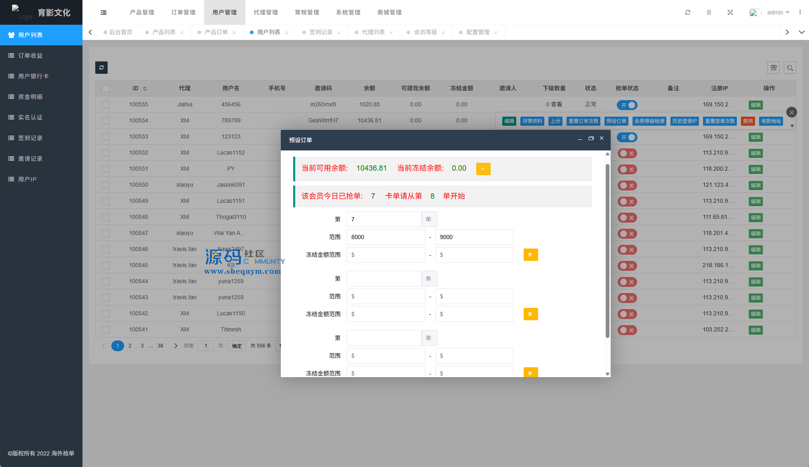Click the range minimum field showing 8000

click(386, 237)
